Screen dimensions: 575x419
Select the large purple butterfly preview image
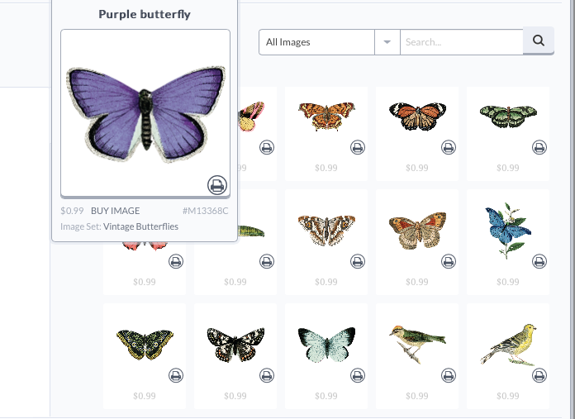pos(145,113)
